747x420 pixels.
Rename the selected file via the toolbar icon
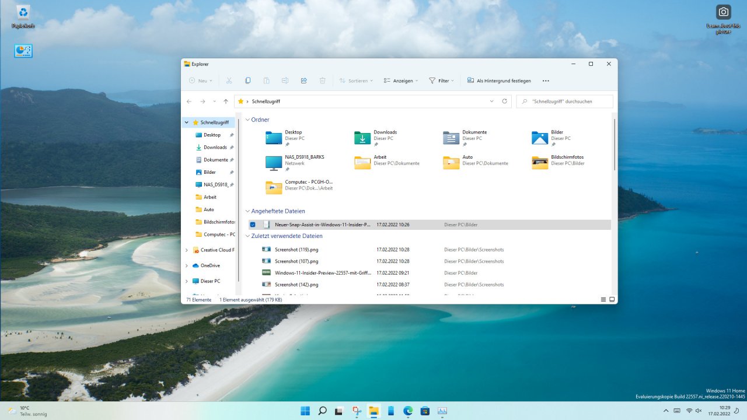pyautogui.click(x=285, y=80)
